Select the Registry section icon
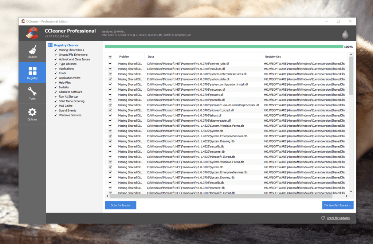This screenshot has height=244, width=373. tap(32, 71)
